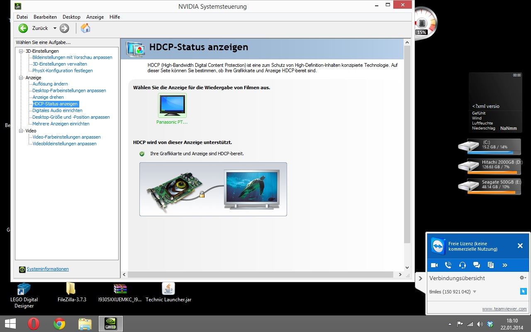Image resolution: width=531 pixels, height=332 pixels.
Task: Close the TeamViewer panel with the X
Action: [520, 246]
